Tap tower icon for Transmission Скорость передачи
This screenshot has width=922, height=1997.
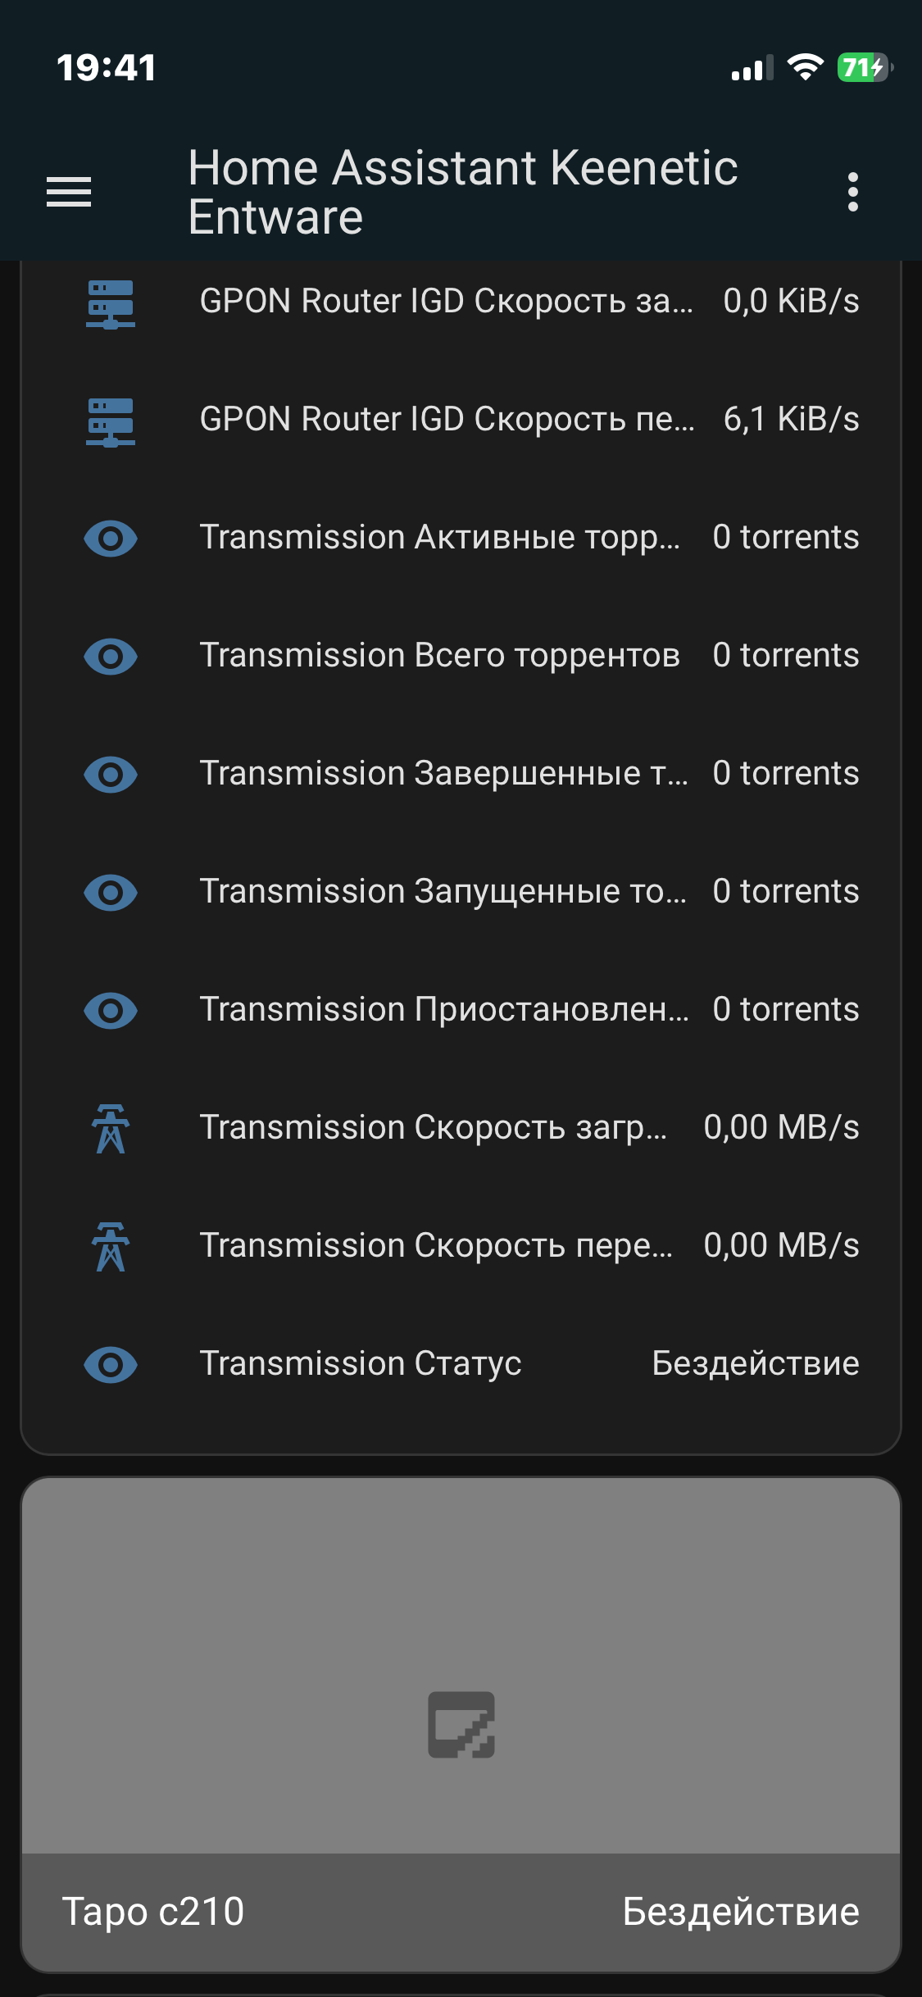tap(111, 1247)
